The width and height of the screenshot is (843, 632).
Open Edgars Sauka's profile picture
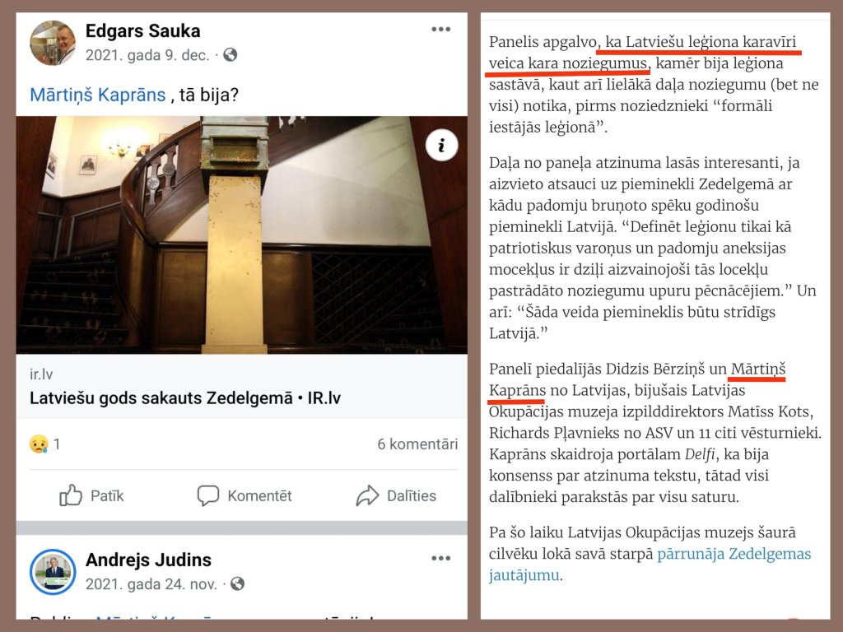53,44
